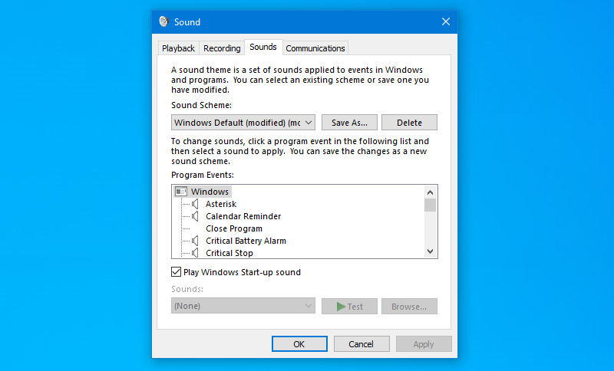Viewport: 614px width, 371px height.
Task: Click the Test sound button
Action: pyautogui.click(x=349, y=306)
